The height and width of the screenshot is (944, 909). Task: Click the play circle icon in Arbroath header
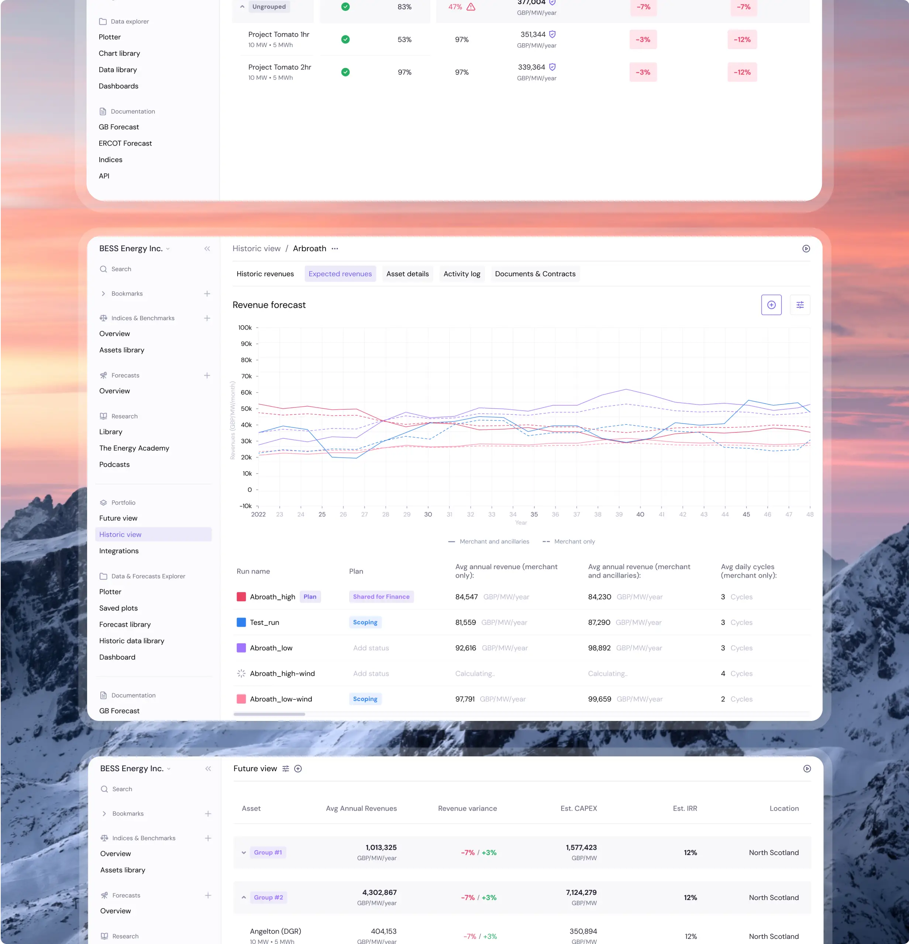806,249
